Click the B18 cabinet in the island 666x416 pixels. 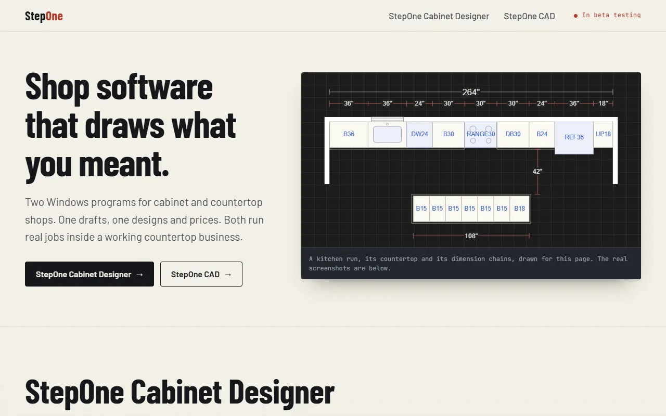coord(520,209)
